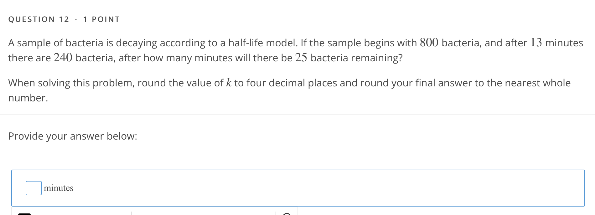Click the Provide your answer below text
This screenshot has height=215, width=595.
(73, 136)
